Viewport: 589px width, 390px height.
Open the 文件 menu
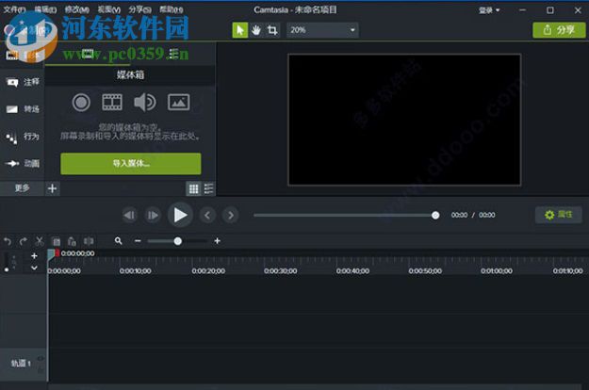tap(15, 9)
